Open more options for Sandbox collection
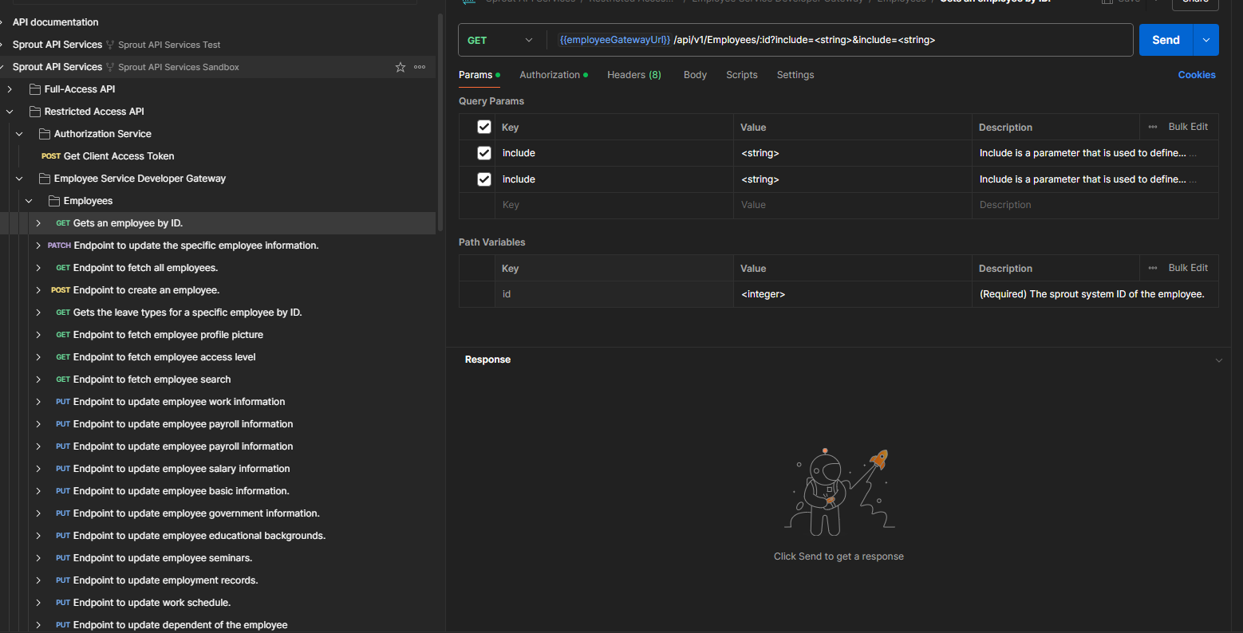This screenshot has width=1243, height=633. [x=420, y=67]
